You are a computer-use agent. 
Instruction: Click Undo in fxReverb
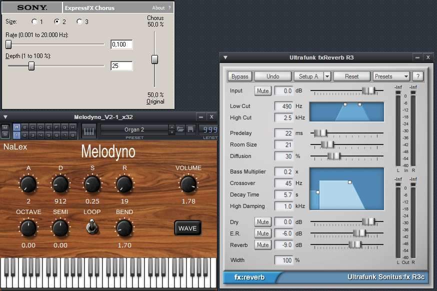pos(273,76)
